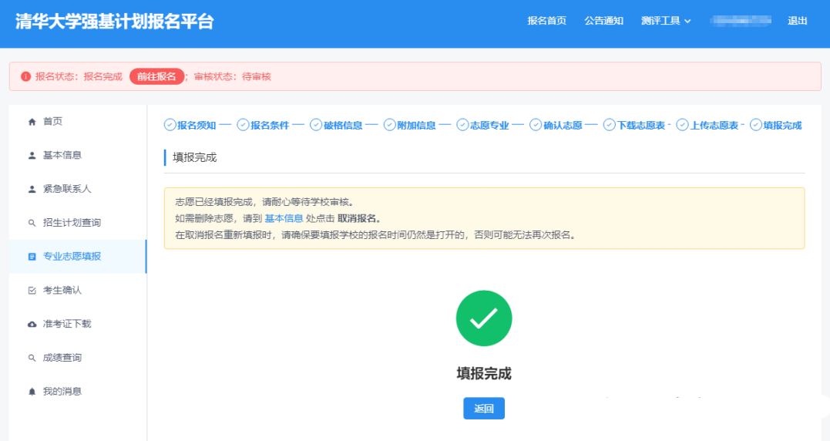Select 专业志愿填报 in the sidebar
This screenshot has height=441, width=830.
(78, 256)
